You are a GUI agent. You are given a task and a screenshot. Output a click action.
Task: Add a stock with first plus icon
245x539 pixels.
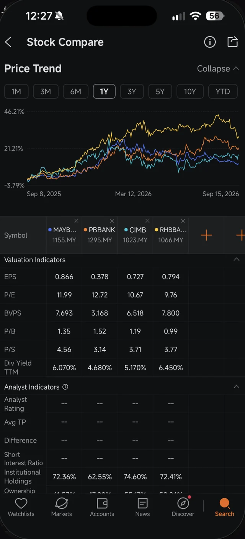click(206, 235)
